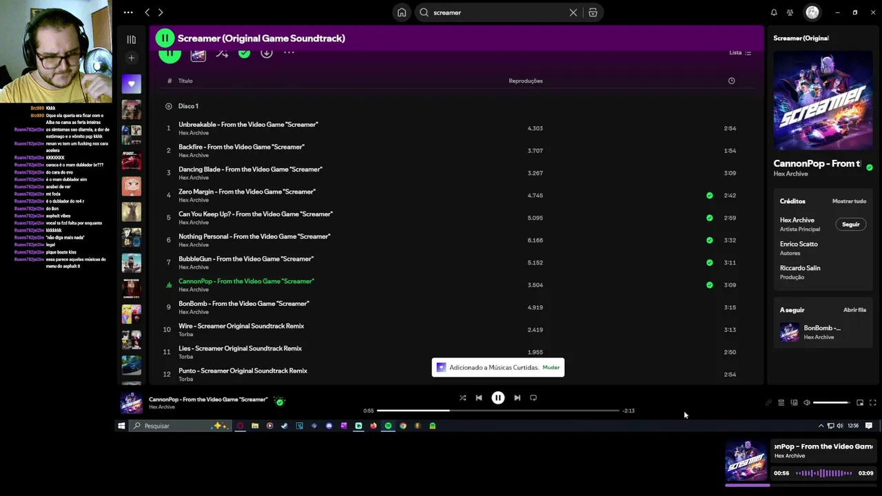
Task: Click Screamer album art in side panel
Action: (823, 101)
